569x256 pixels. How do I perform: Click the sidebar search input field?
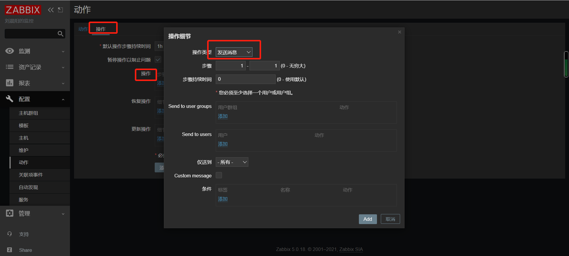click(x=31, y=34)
